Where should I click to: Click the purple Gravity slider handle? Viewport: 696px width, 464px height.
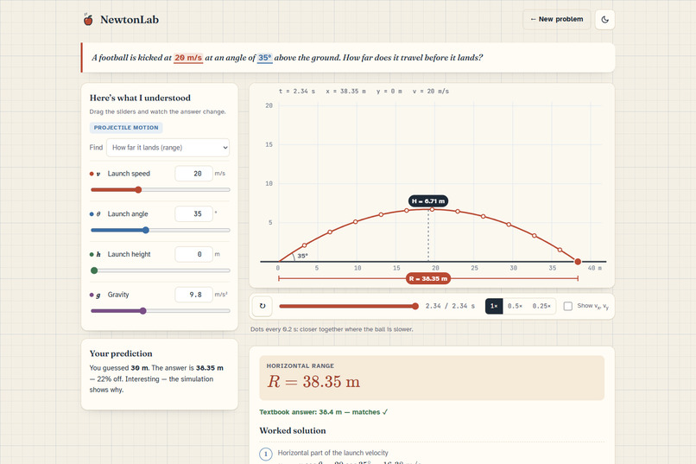click(143, 311)
